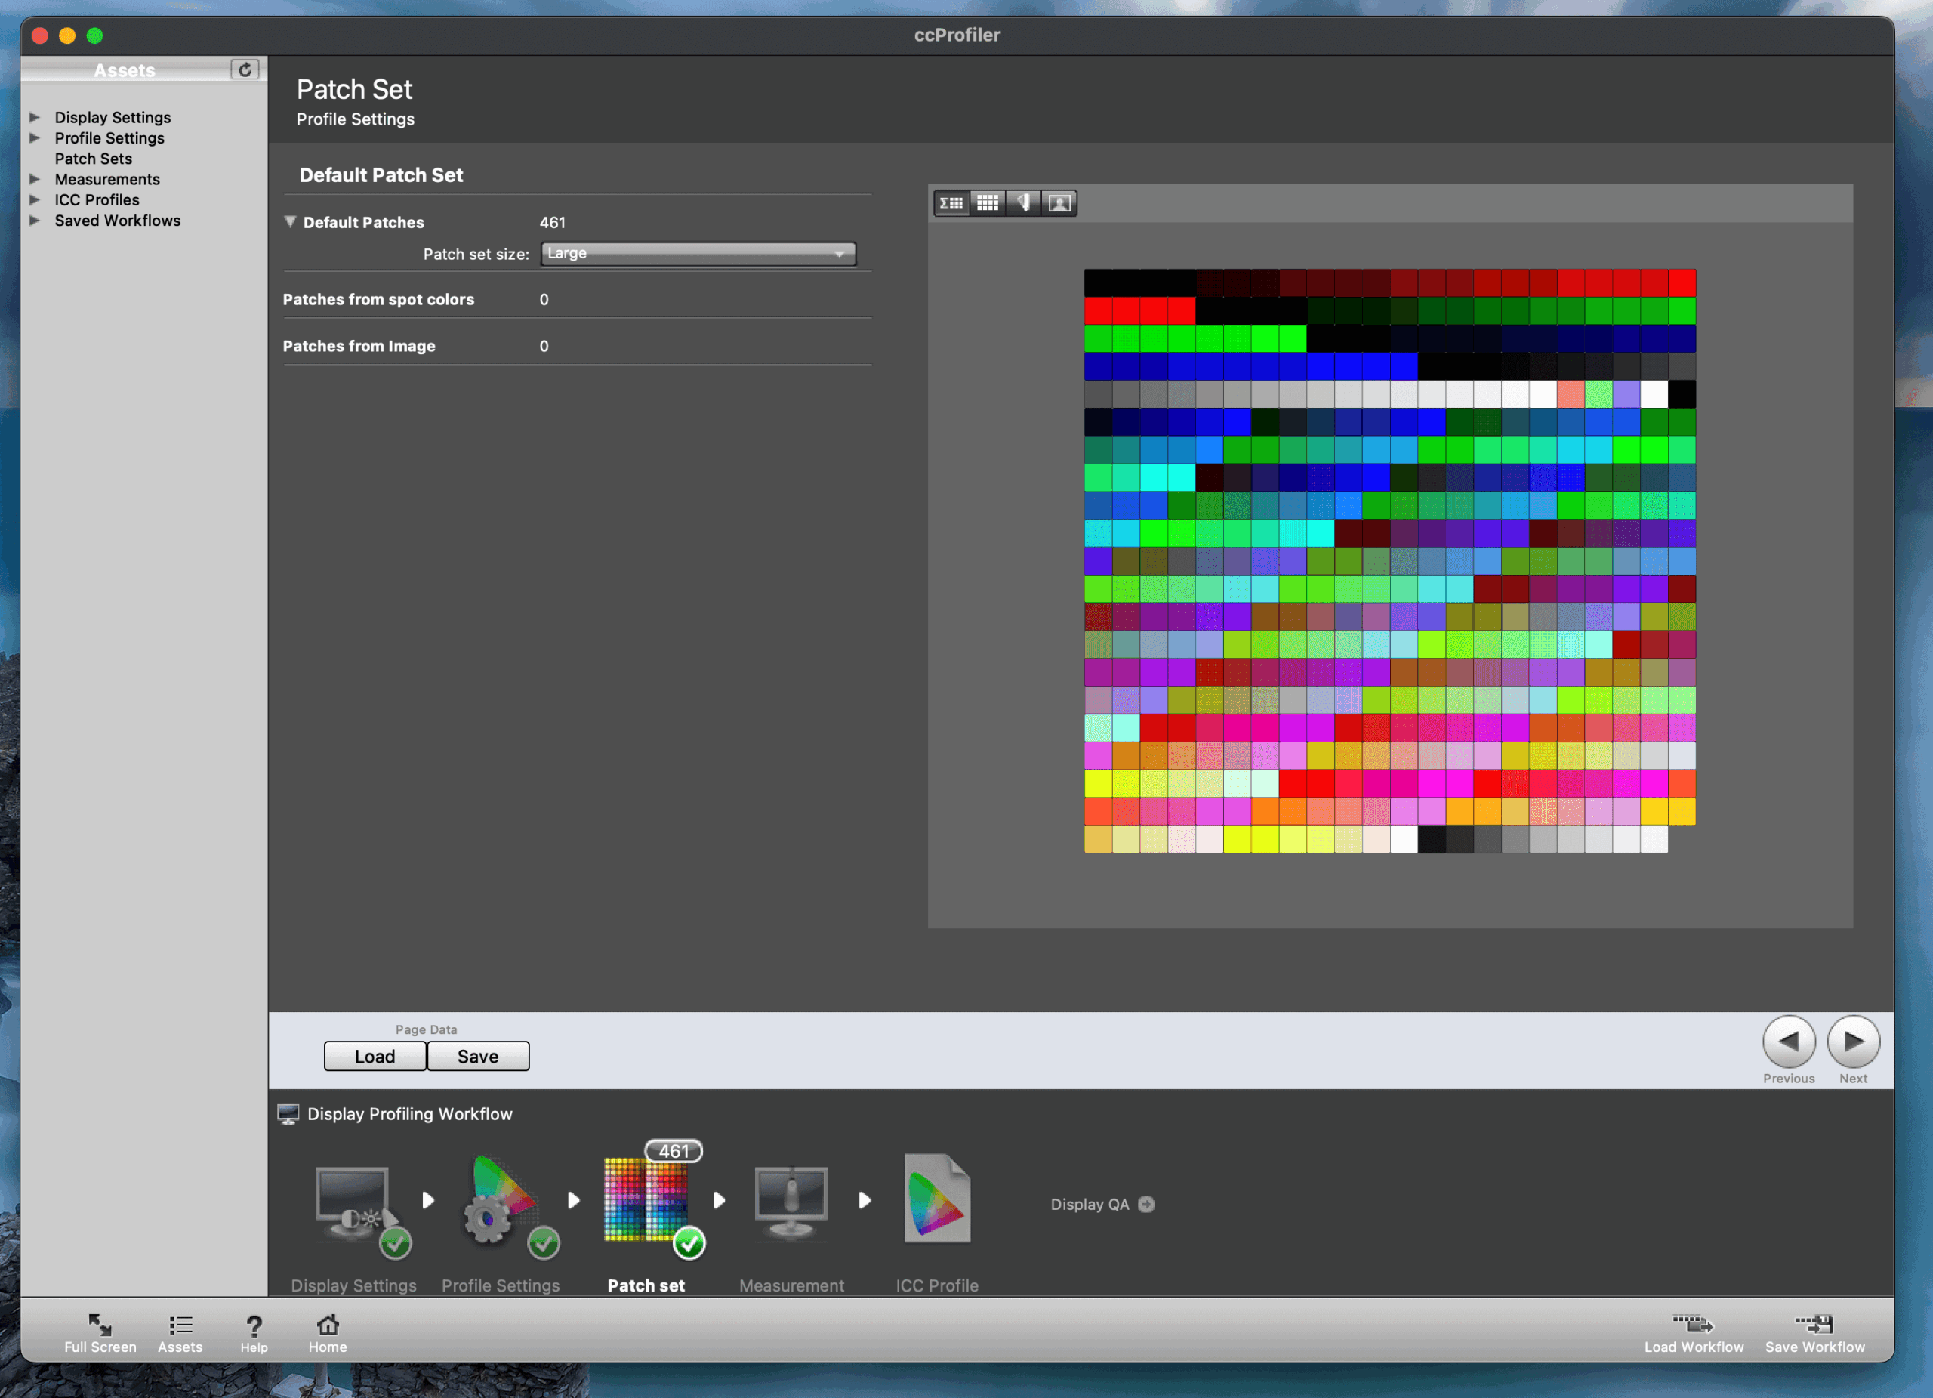Viewport: 1933px width, 1398px height.
Task: Open ICC Profiles in the Assets list
Action: pyautogui.click(x=97, y=199)
